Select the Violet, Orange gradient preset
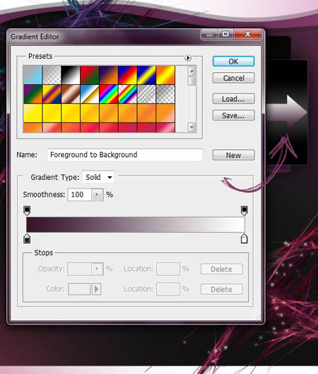Viewport: 318px width, 374px height. coord(109,75)
